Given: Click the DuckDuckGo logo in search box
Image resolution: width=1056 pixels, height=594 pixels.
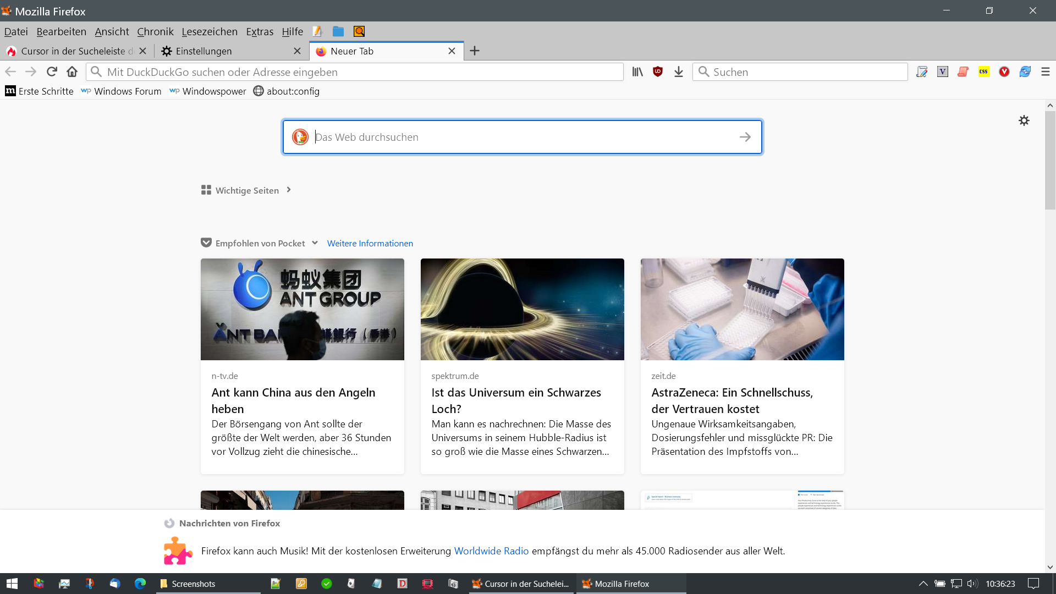Looking at the screenshot, I should click(x=300, y=137).
